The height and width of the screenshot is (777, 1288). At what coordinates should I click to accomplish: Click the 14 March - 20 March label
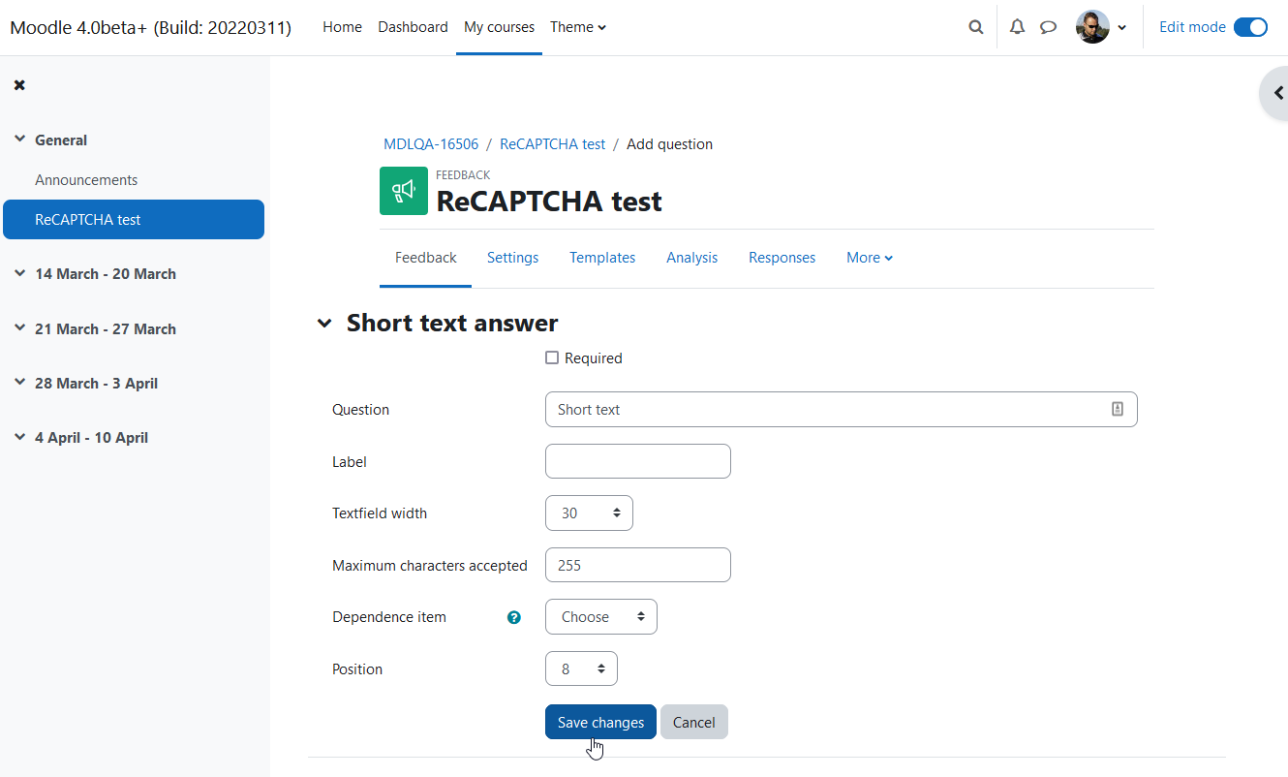click(106, 274)
